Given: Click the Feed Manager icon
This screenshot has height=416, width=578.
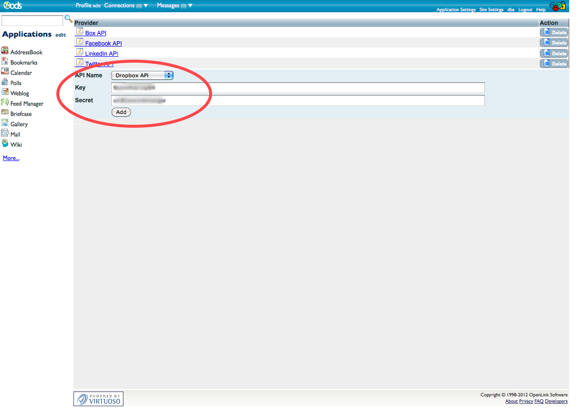Looking at the screenshot, I should 5,103.
